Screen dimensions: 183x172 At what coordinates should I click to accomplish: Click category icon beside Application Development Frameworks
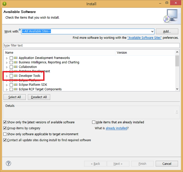16,58
